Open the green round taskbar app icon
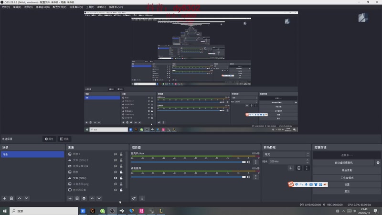382x215 pixels. click(x=102, y=211)
